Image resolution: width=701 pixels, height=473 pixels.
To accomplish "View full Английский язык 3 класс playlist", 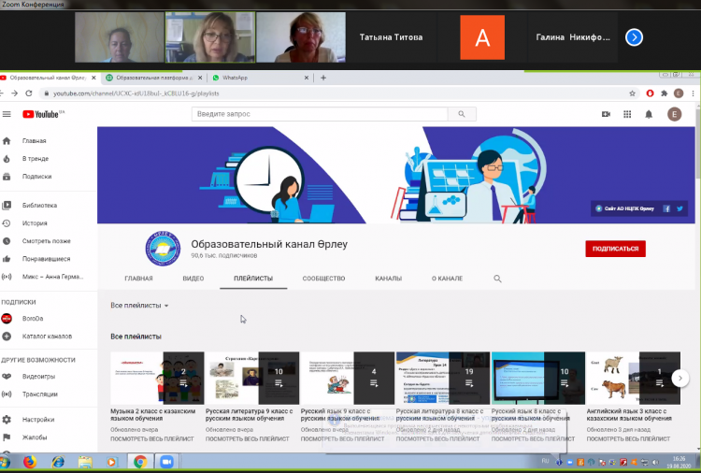I will click(x=628, y=439).
